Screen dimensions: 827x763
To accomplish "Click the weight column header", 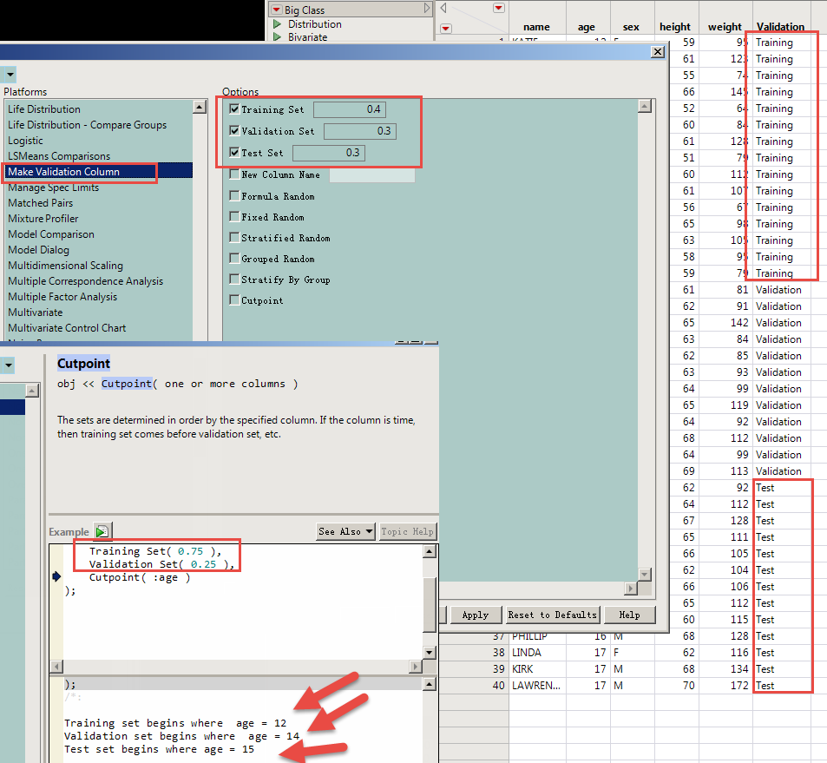I will point(725,27).
